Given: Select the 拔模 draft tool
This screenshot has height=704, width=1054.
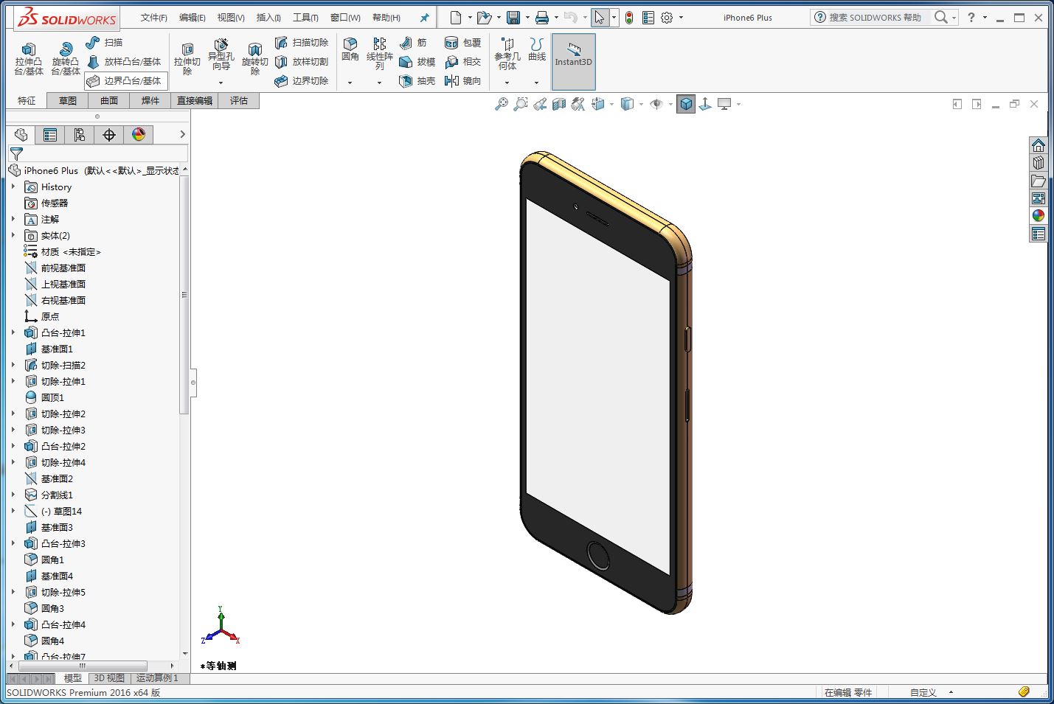Looking at the screenshot, I should coord(417,62).
